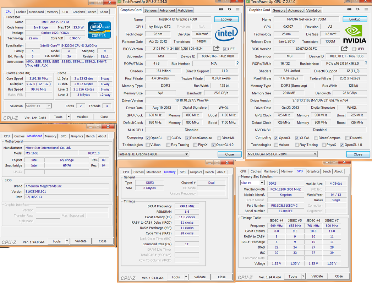Click Name field Intel Core i5 3230M
The width and height of the screenshot is (372, 284).
pos(55,22)
